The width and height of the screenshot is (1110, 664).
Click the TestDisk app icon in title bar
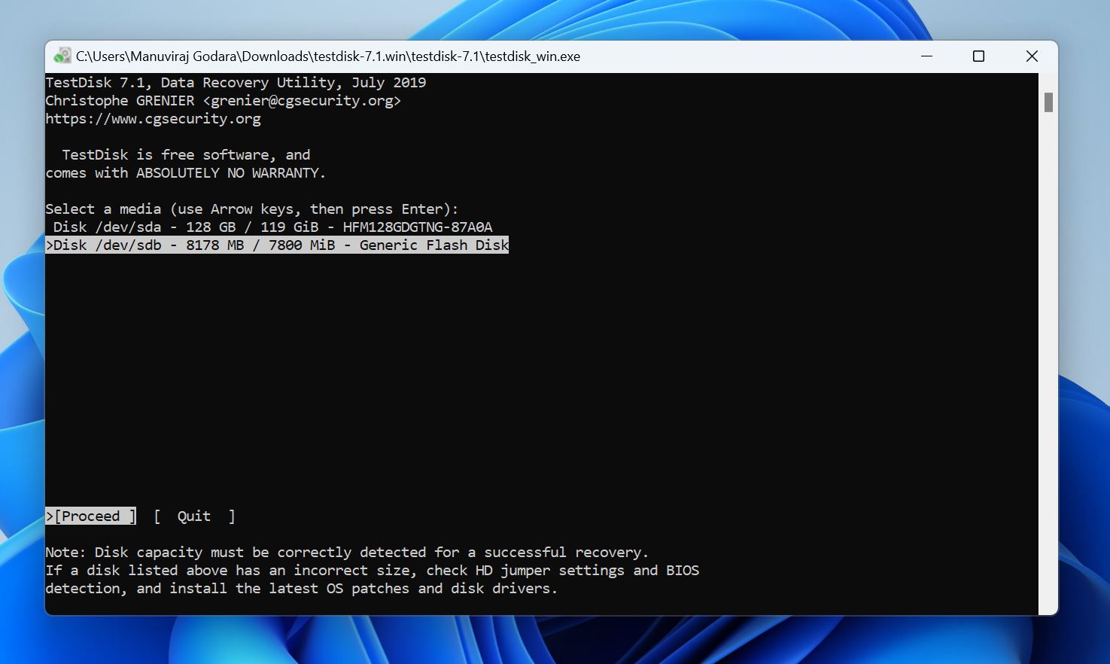pyautogui.click(x=62, y=56)
